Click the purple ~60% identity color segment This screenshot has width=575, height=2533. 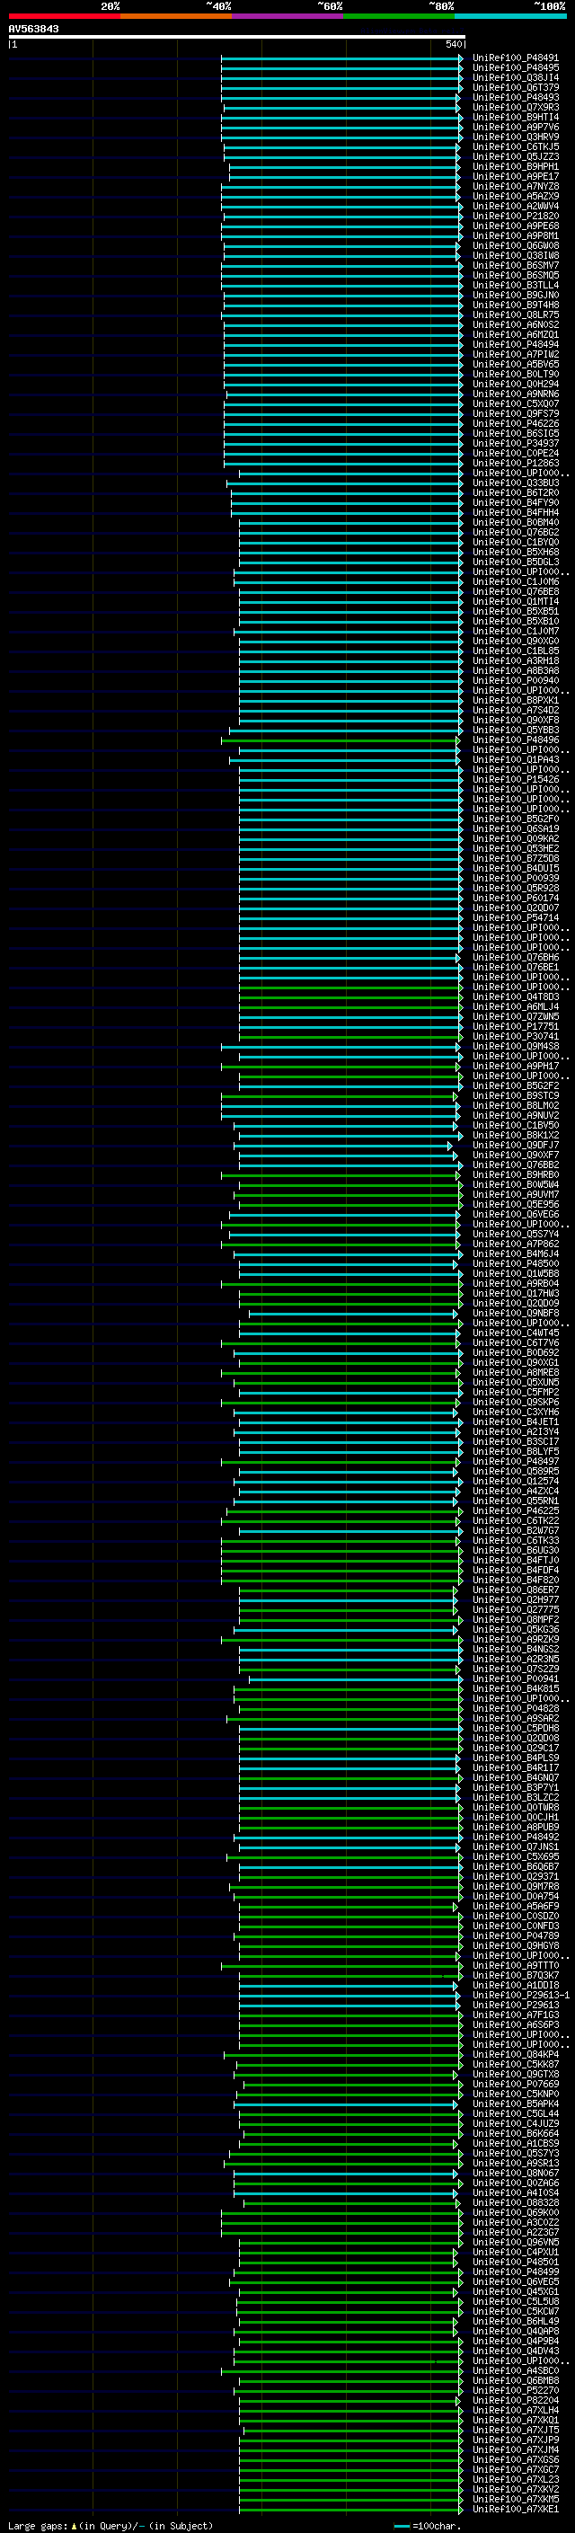click(287, 16)
